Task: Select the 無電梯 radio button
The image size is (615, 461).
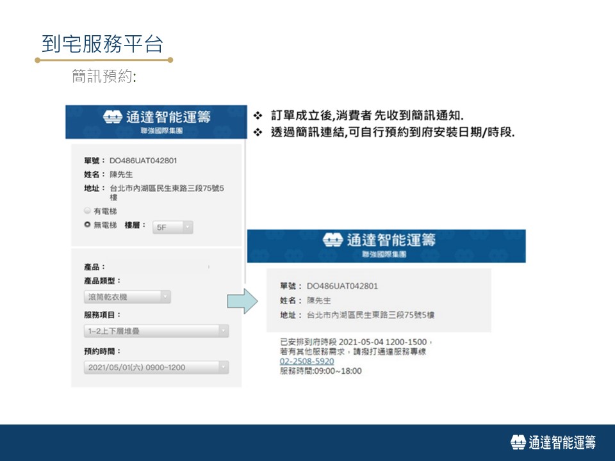Action: point(88,225)
